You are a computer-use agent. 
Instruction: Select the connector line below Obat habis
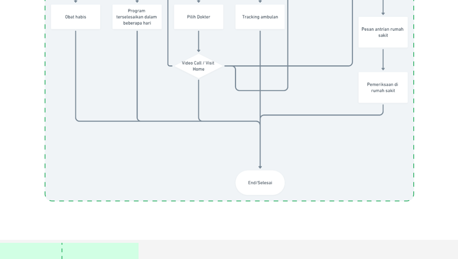[76, 77]
